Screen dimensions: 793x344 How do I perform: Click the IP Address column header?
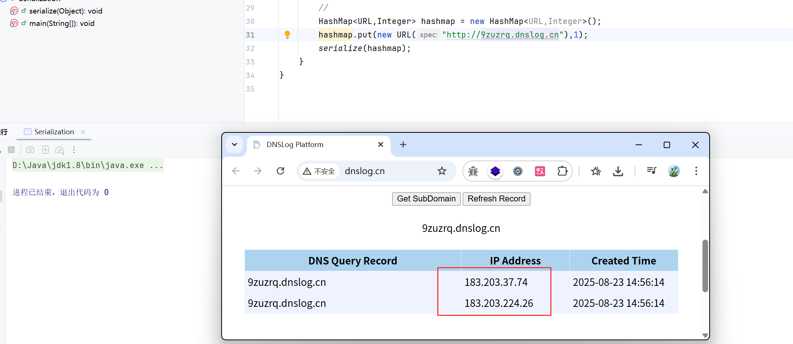[515, 261]
